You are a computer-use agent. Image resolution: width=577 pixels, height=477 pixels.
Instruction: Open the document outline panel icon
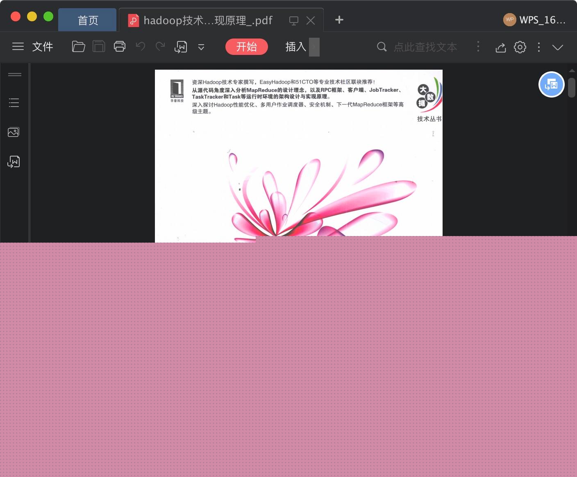(14, 102)
